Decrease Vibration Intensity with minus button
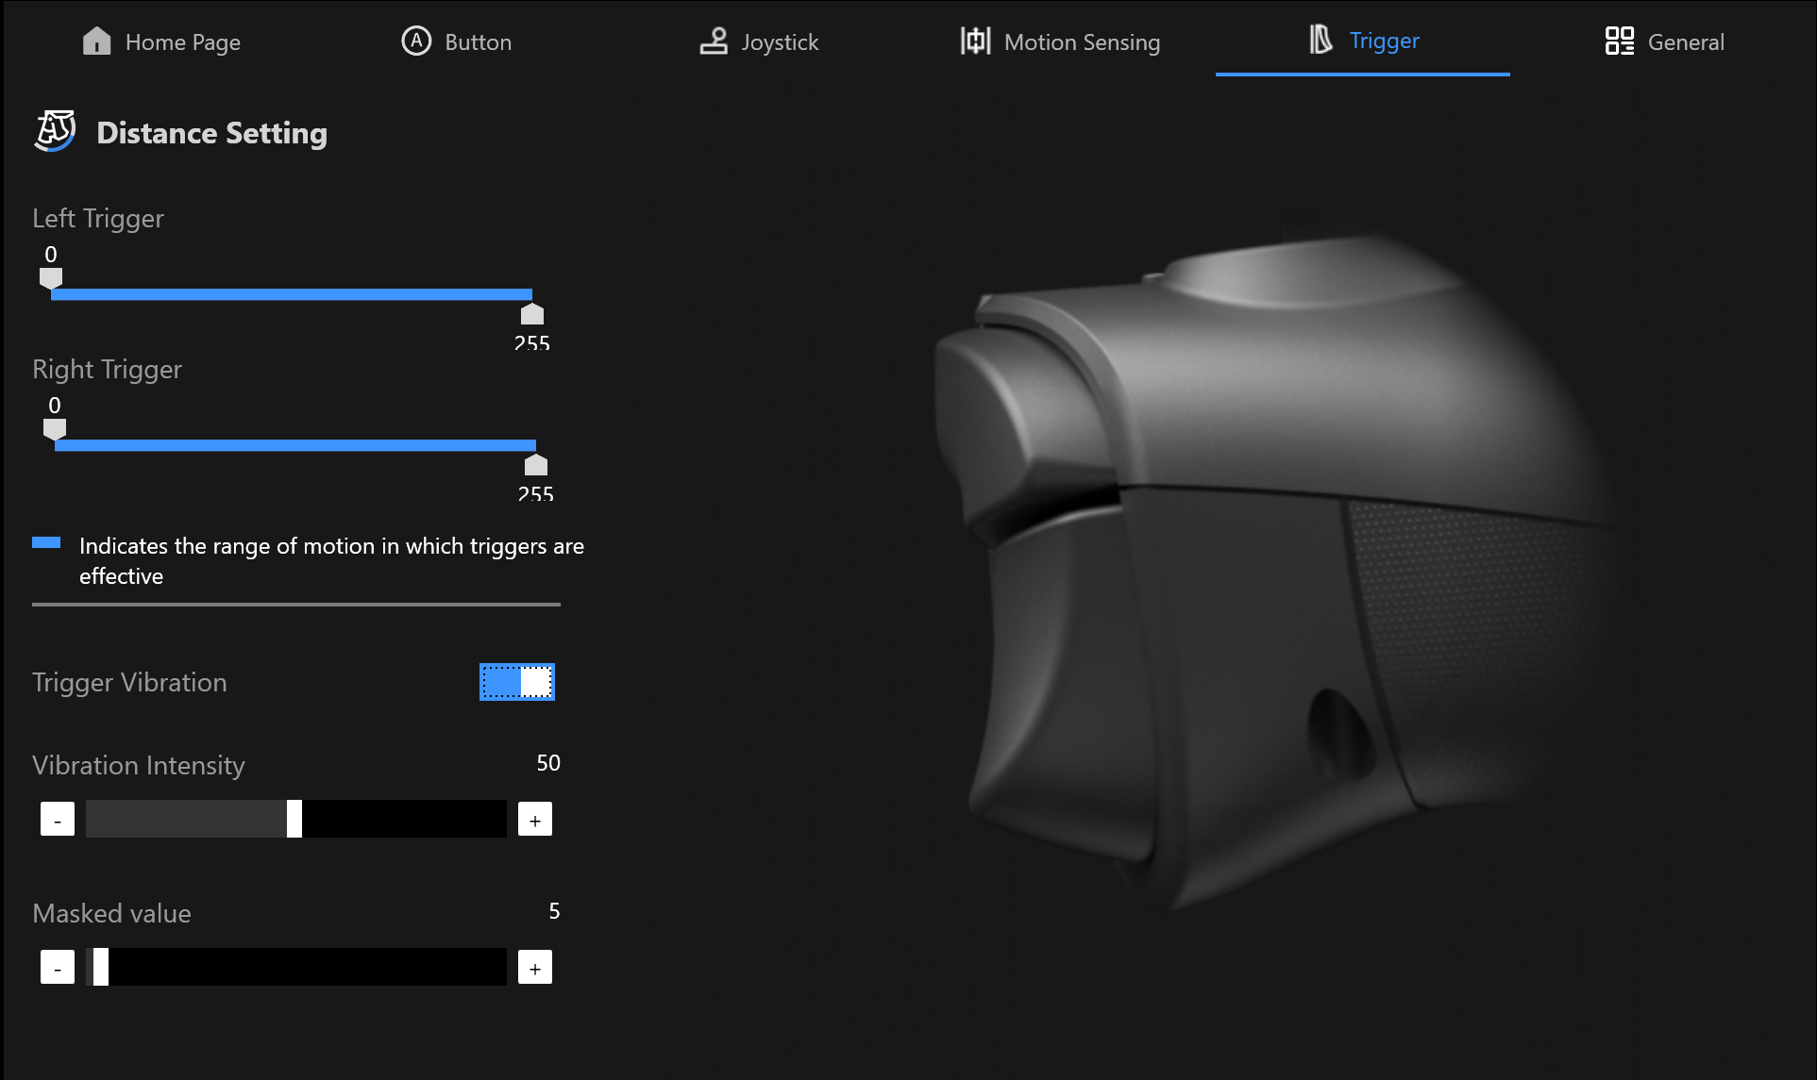Image resolution: width=1817 pixels, height=1080 pixels. (58, 820)
